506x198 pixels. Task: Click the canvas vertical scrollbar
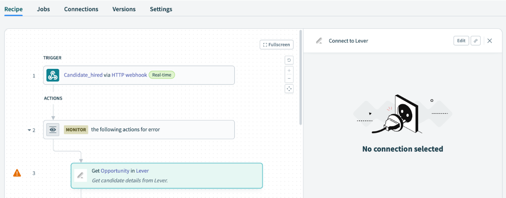pos(301,77)
